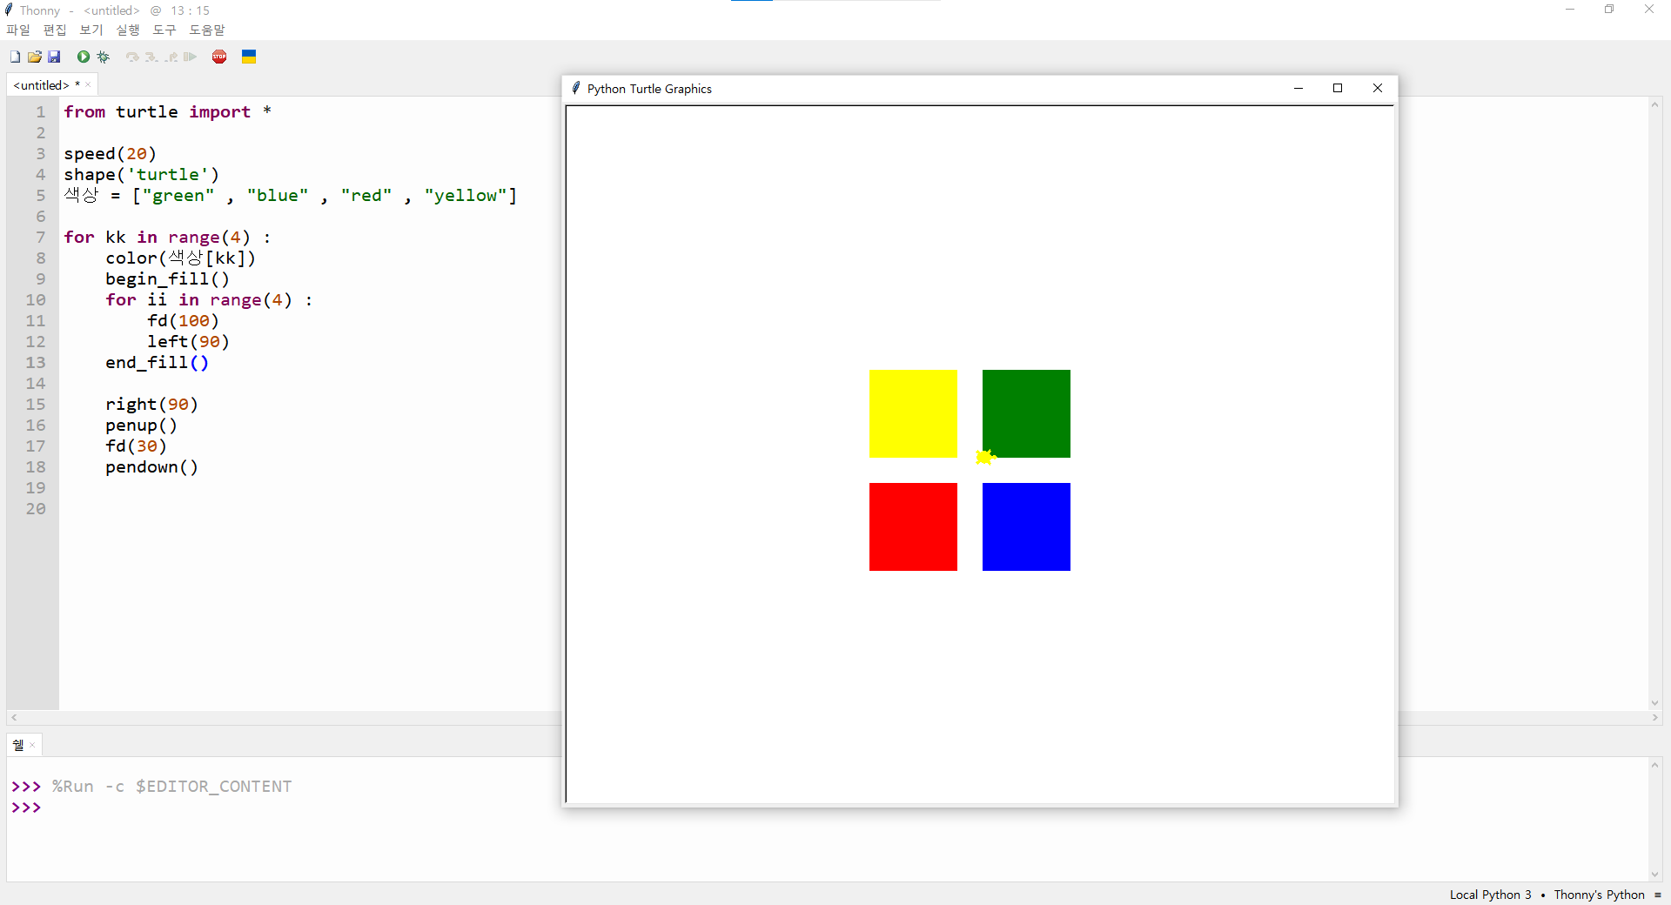
Task: Open the 도움말 menu
Action: coord(207,30)
